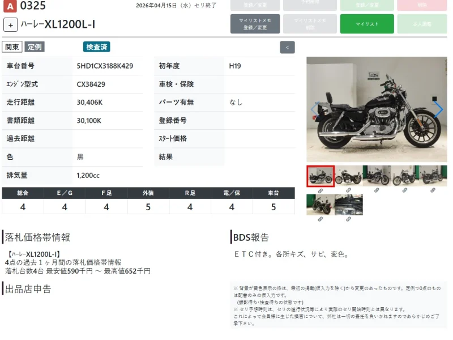Click the link icon under the third thumbnail
The width and height of the screenshot is (453, 340).
[x=377, y=190]
